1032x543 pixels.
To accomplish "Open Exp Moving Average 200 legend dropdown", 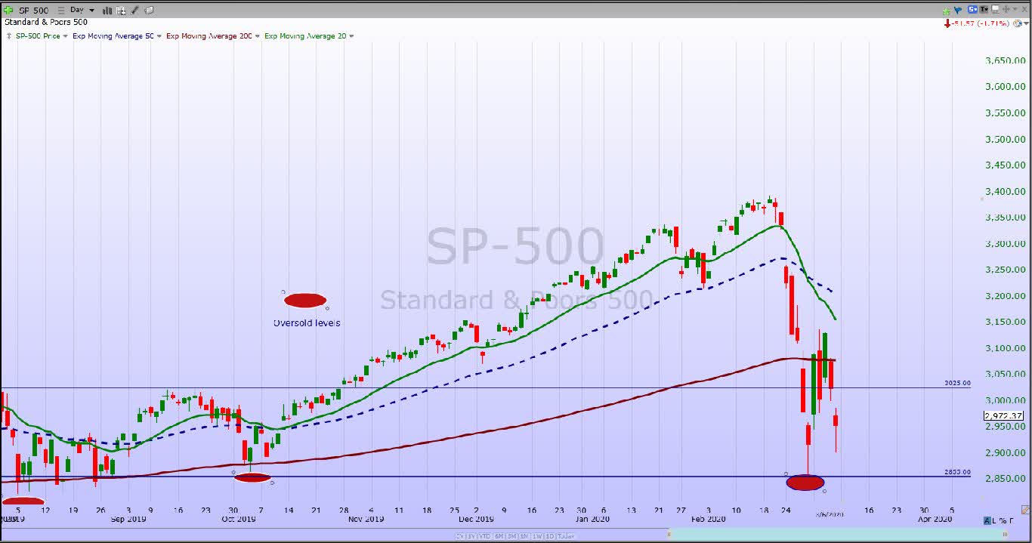I will pyautogui.click(x=258, y=35).
